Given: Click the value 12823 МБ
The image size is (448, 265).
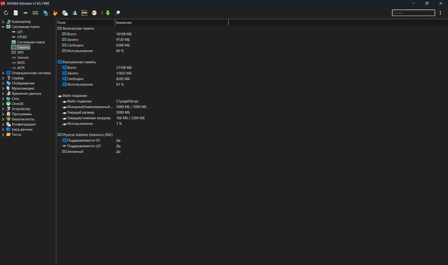Looking at the screenshot, I should tap(124, 73).
